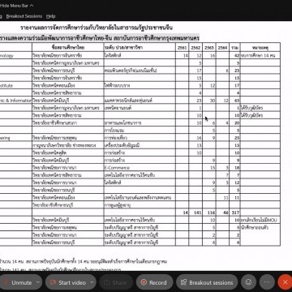The width and height of the screenshot is (292, 292).
Task: Click the Share button in controls
Action: 116,282
